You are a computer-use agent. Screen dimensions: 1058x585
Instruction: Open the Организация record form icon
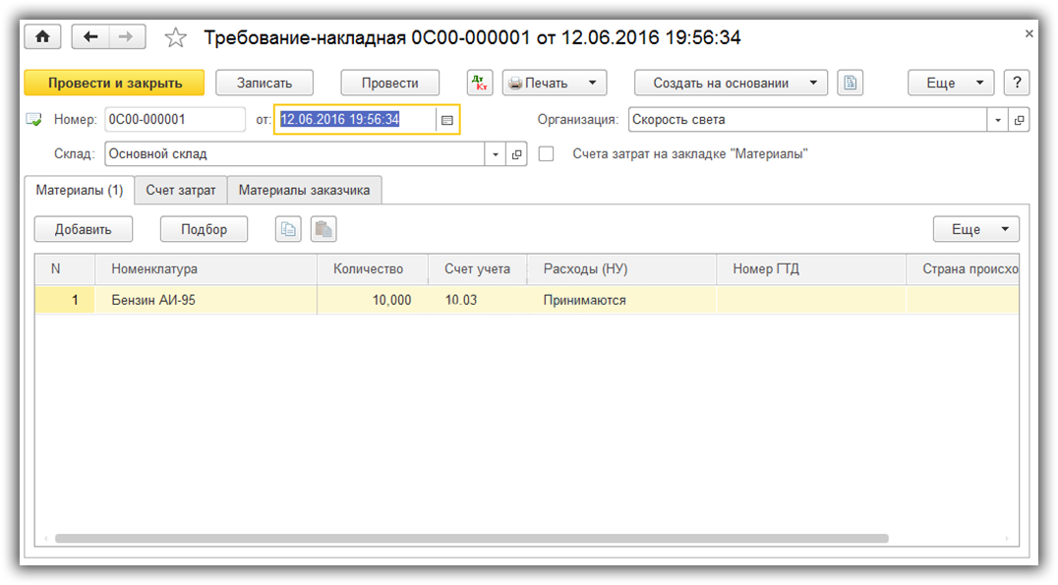[x=1019, y=120]
